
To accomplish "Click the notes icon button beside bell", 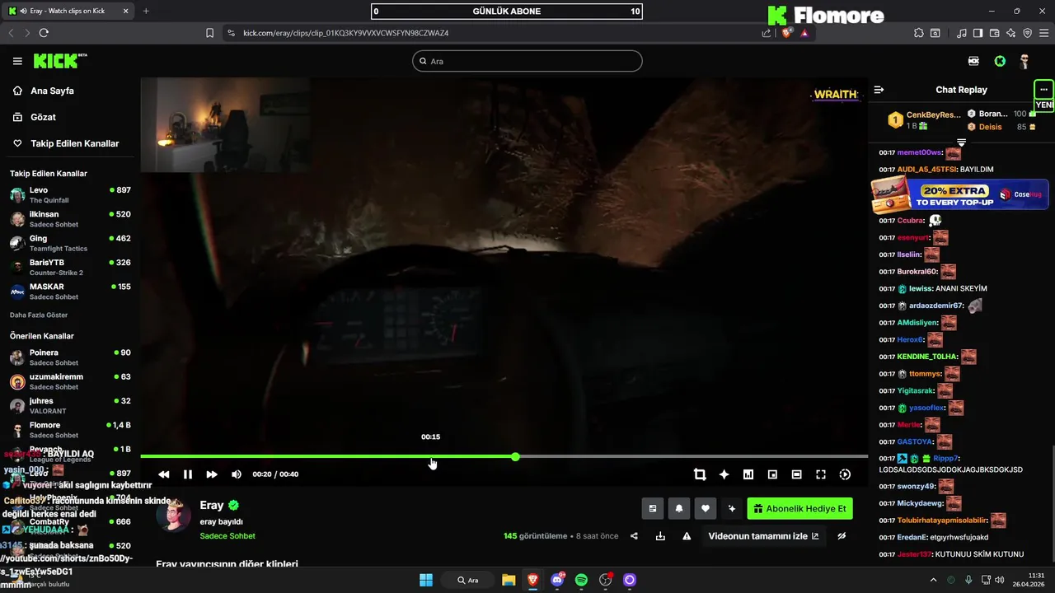I will click(x=653, y=509).
